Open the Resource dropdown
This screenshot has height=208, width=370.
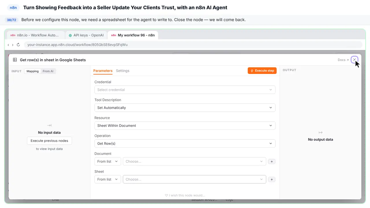point(185,126)
